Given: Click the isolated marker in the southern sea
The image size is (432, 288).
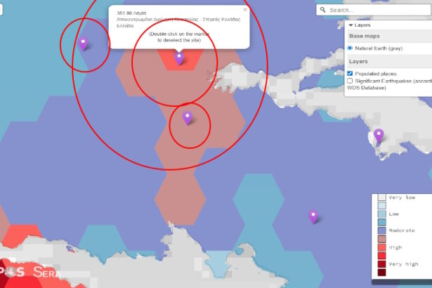Looking at the screenshot, I should [313, 216].
